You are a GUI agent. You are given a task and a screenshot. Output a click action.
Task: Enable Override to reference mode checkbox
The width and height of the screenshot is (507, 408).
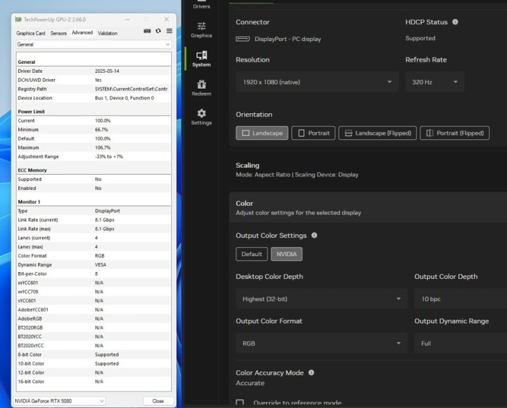click(240, 403)
